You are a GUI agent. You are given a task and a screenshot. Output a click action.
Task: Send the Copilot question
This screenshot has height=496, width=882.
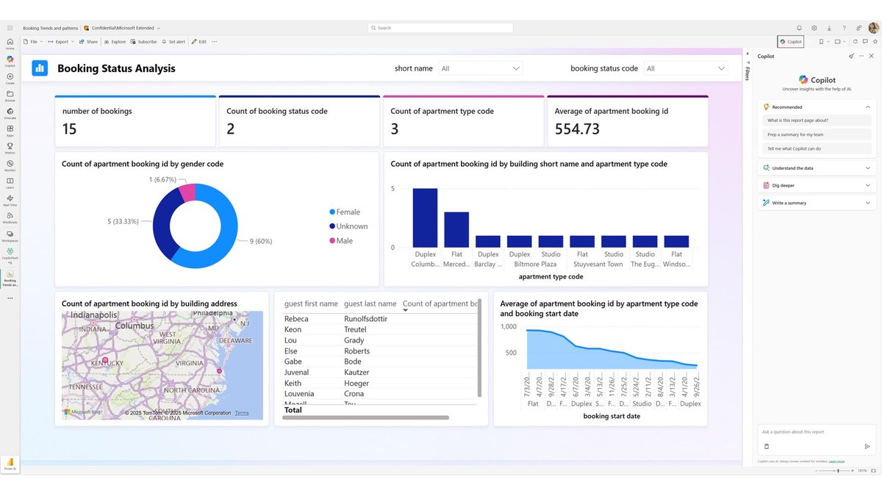[x=867, y=446]
